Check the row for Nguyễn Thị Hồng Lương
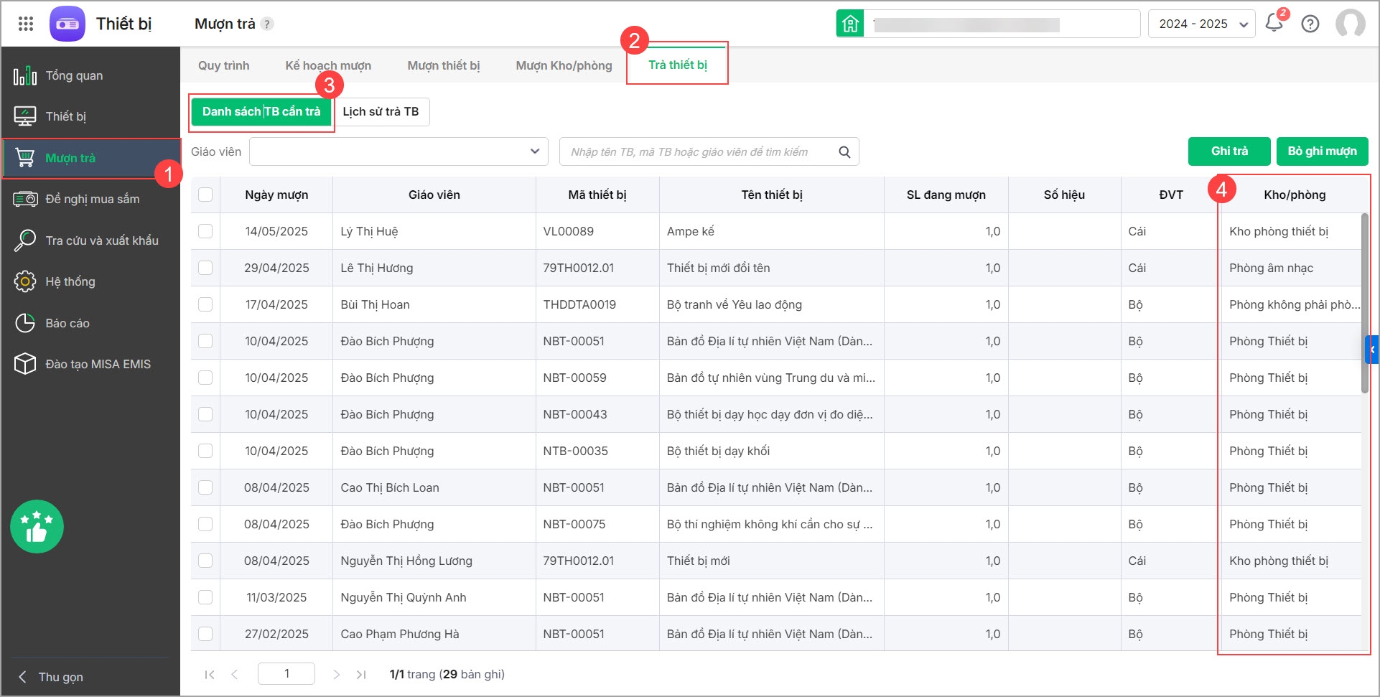This screenshot has height=697, width=1380. pos(205,561)
